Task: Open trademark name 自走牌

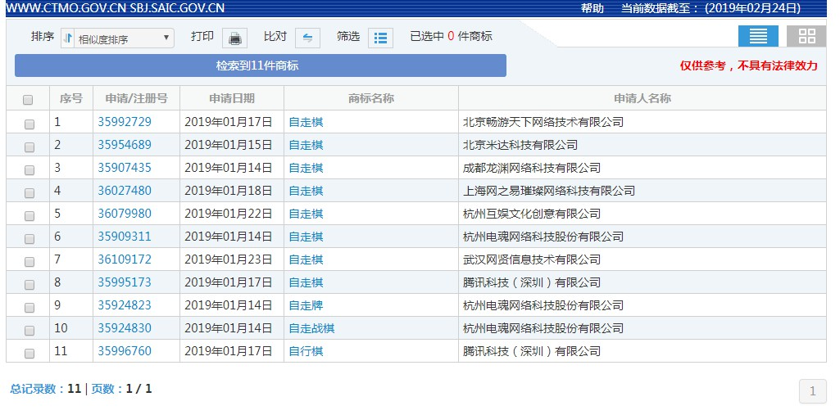Action: pyautogui.click(x=306, y=305)
